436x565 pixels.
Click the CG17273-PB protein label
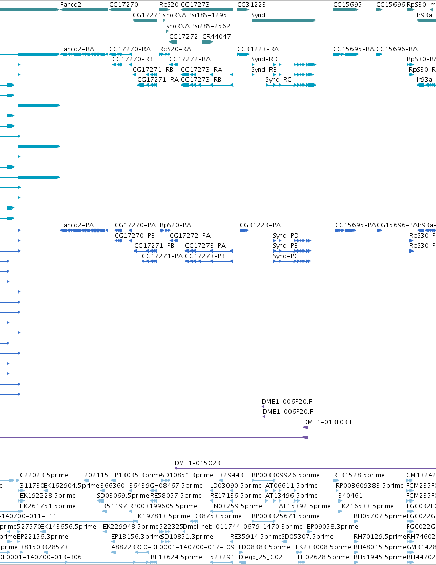coord(204,256)
